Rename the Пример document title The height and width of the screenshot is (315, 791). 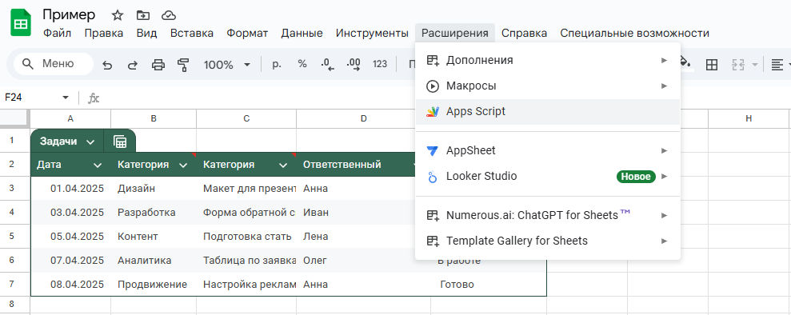(x=69, y=15)
